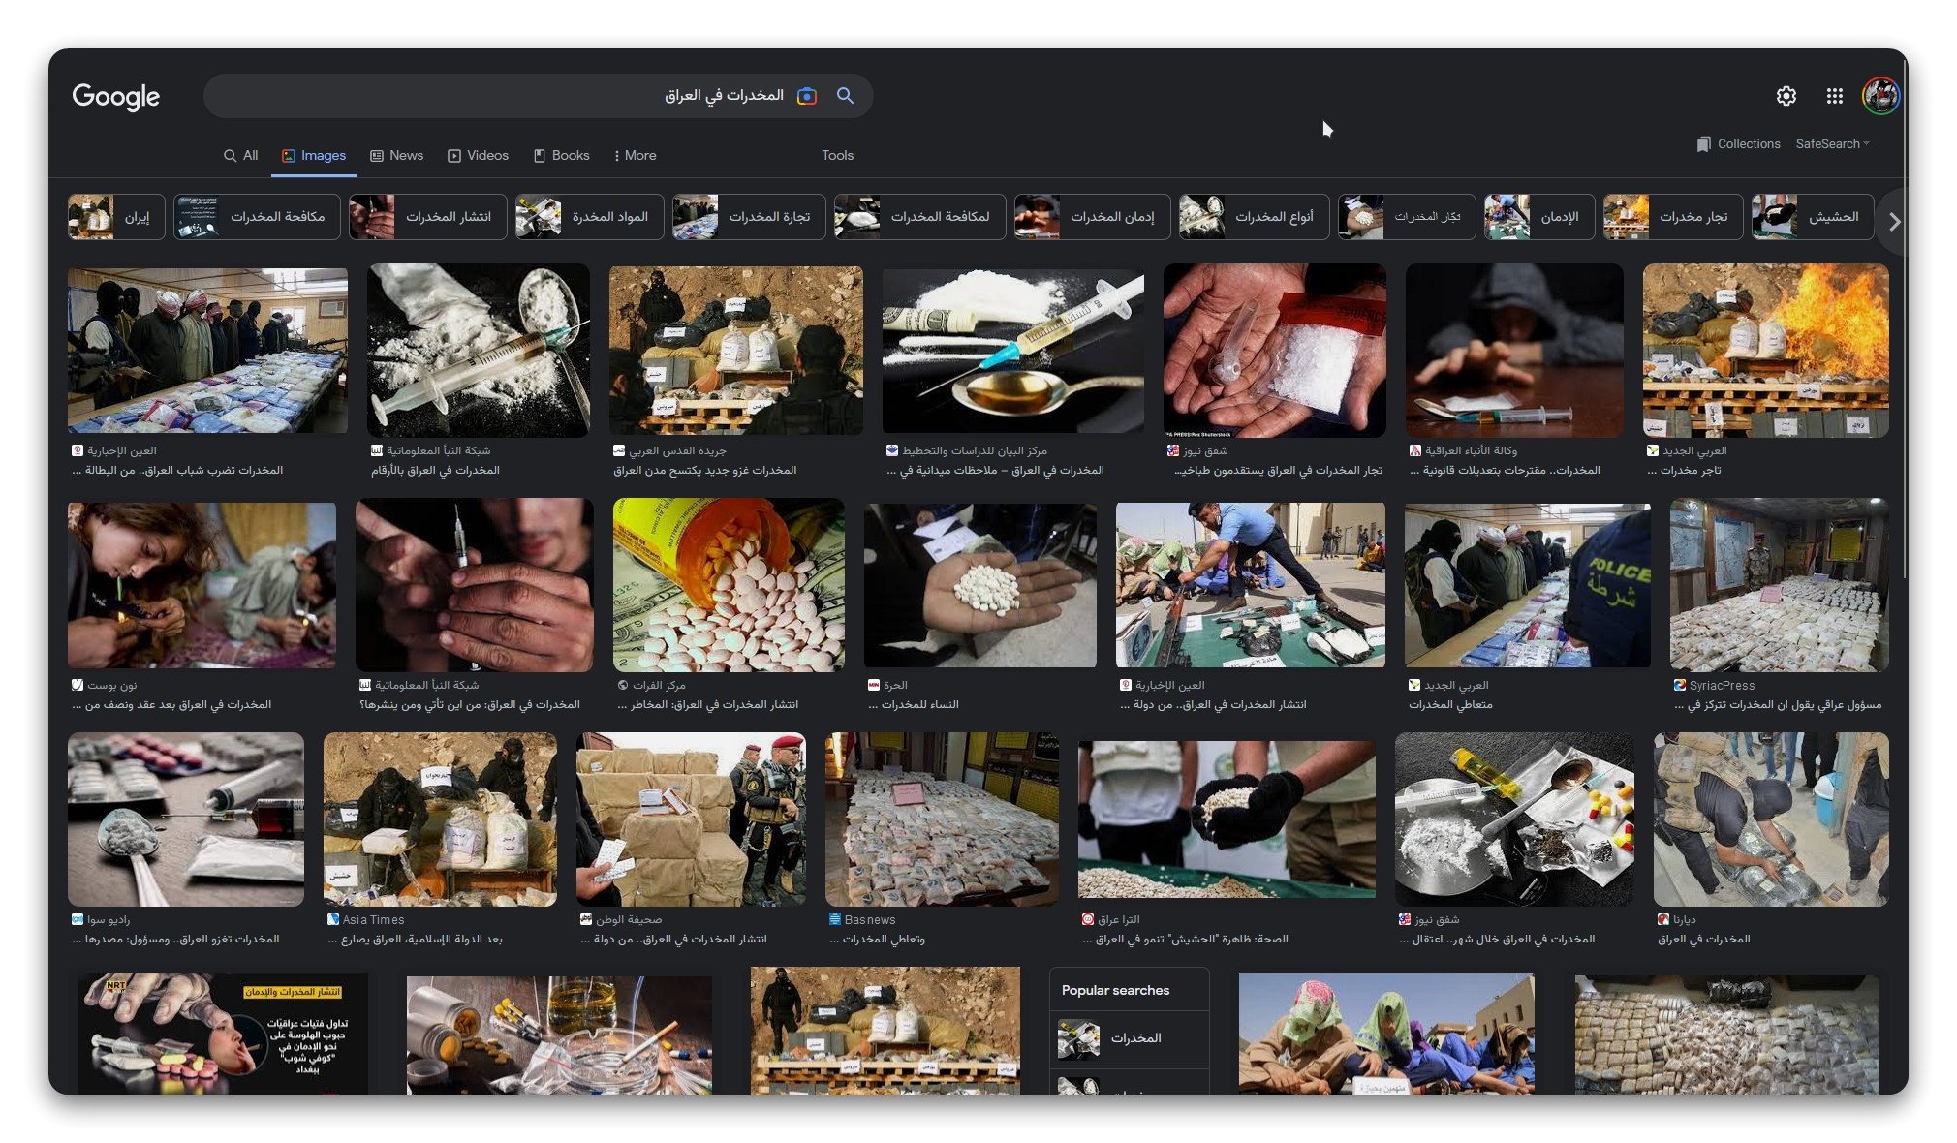1957x1143 pixels.
Task: Advance the filter chips with the right arrow
Action: 1894,222
